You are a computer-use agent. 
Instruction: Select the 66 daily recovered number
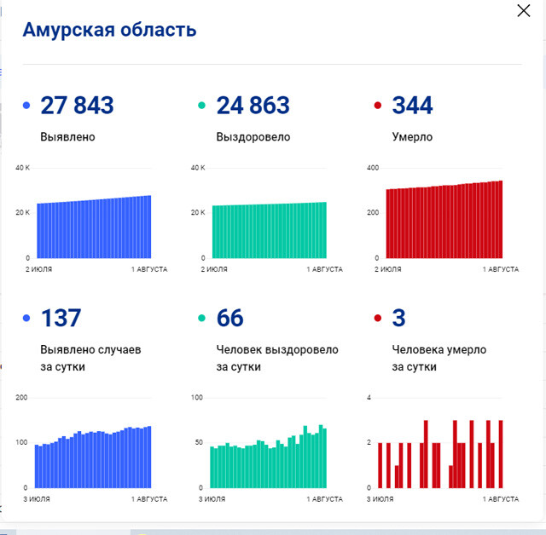(229, 318)
